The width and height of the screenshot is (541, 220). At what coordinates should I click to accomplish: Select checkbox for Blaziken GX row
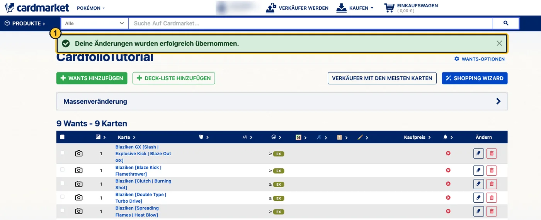(x=62, y=153)
